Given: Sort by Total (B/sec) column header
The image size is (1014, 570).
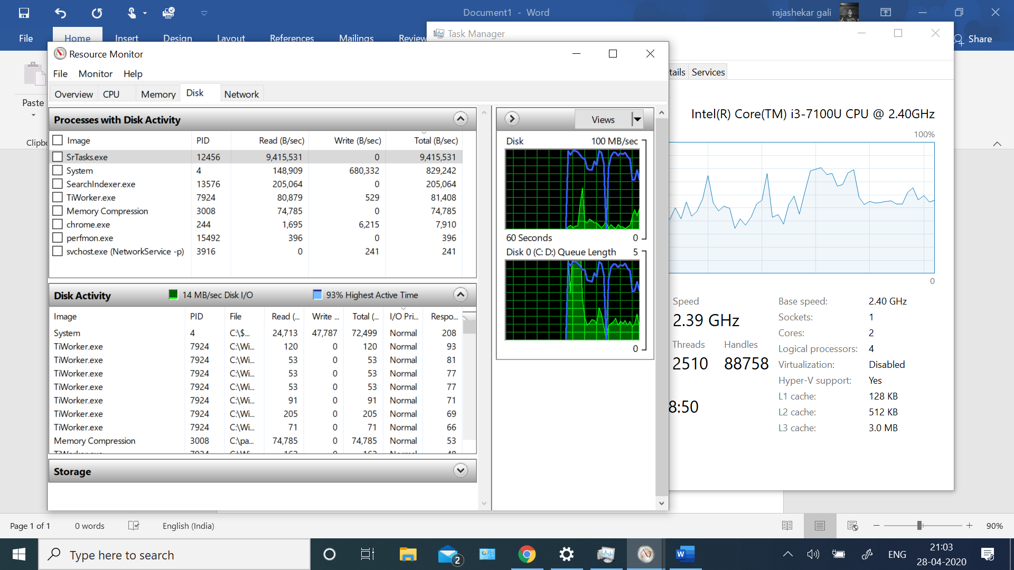Looking at the screenshot, I should pos(424,140).
